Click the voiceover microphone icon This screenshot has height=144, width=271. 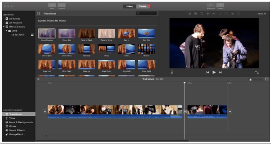172,72
